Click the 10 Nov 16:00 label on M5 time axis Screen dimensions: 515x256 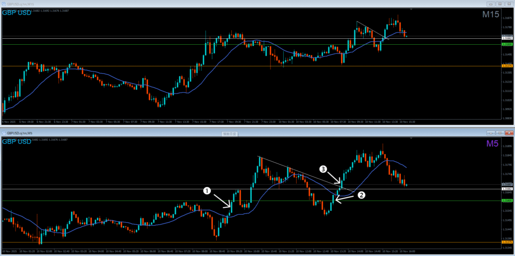pyautogui.click(x=408, y=251)
